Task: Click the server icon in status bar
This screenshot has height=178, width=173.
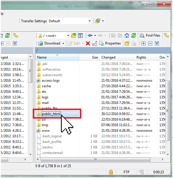Action: (141, 172)
